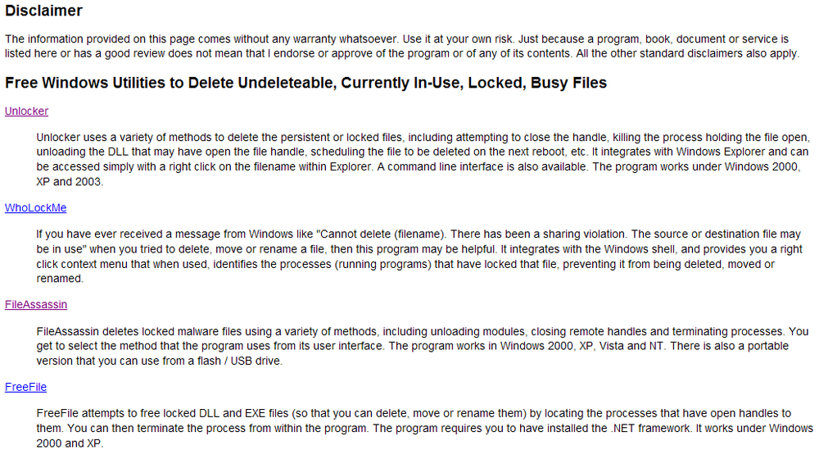
Task: Click "2000 and XP." ending FreeFile description
Action: pyautogui.click(x=70, y=444)
